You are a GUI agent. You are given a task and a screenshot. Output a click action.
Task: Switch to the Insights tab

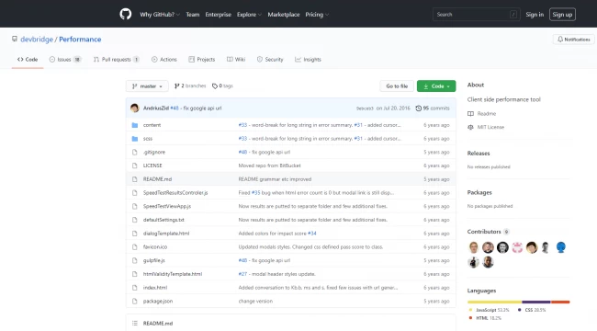[x=308, y=60]
